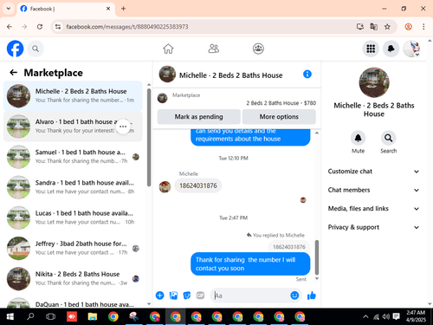Show hidden system tray icons
The height and width of the screenshot is (325, 433).
365,316
